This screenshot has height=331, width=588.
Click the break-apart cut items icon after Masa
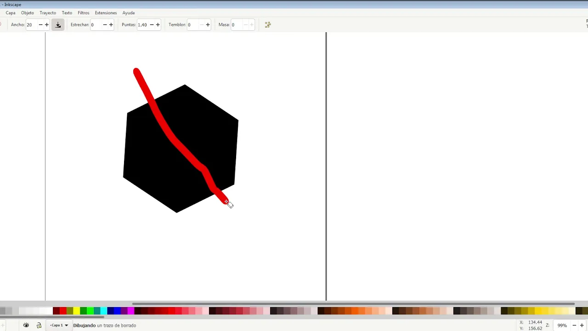(x=268, y=25)
